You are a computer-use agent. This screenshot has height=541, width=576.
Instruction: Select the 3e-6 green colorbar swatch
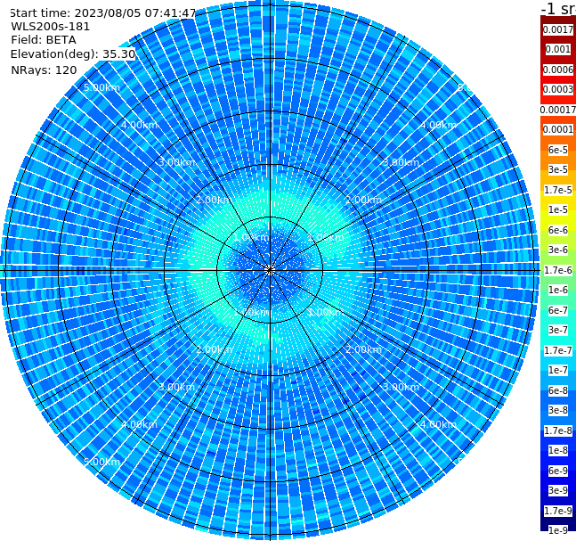point(558,250)
